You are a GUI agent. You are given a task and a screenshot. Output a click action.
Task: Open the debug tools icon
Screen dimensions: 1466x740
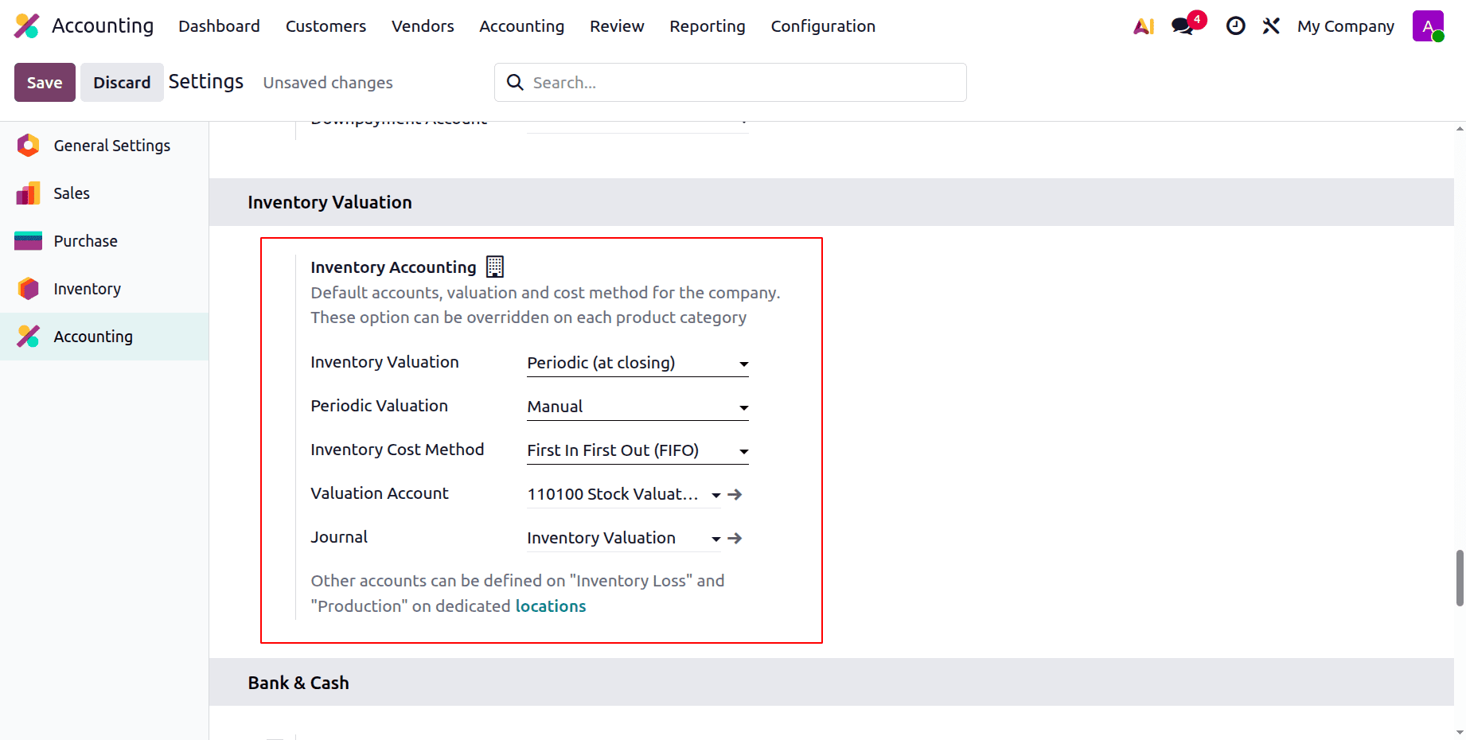(1271, 26)
